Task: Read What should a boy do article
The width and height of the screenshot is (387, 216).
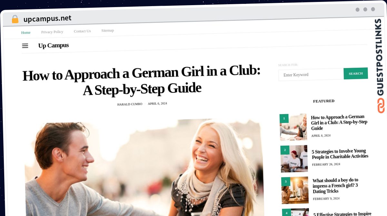Action: (335, 185)
